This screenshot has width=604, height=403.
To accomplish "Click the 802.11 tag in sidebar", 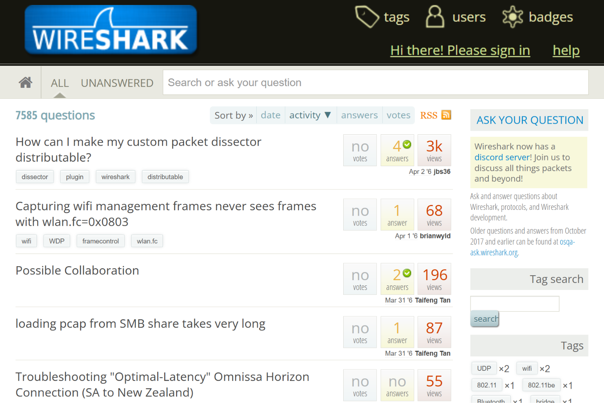I will point(487,385).
